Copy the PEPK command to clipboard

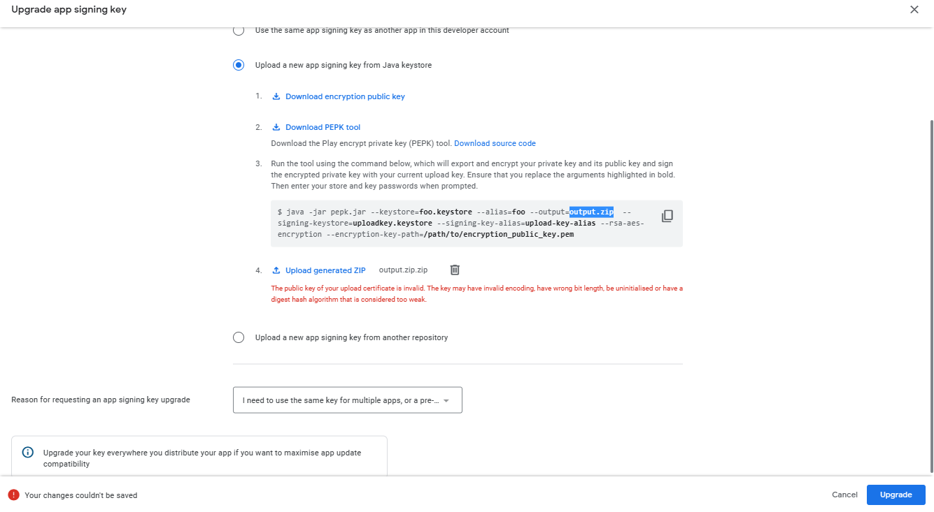pyautogui.click(x=667, y=216)
